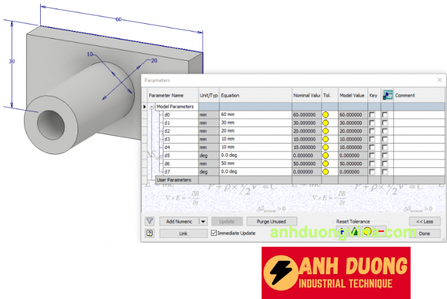The width and height of the screenshot is (447, 299).
Task: Check the export checkbox for d2
Action: tap(385, 131)
